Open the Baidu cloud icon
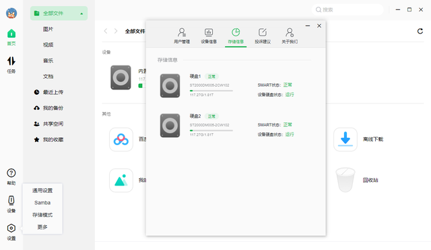This screenshot has width=431, height=250. coord(121,139)
